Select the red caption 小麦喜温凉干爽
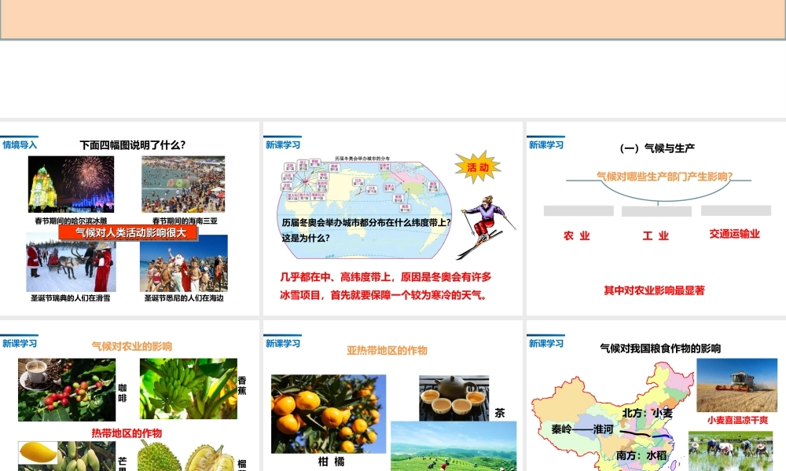This screenshot has height=471, width=786. [x=737, y=420]
